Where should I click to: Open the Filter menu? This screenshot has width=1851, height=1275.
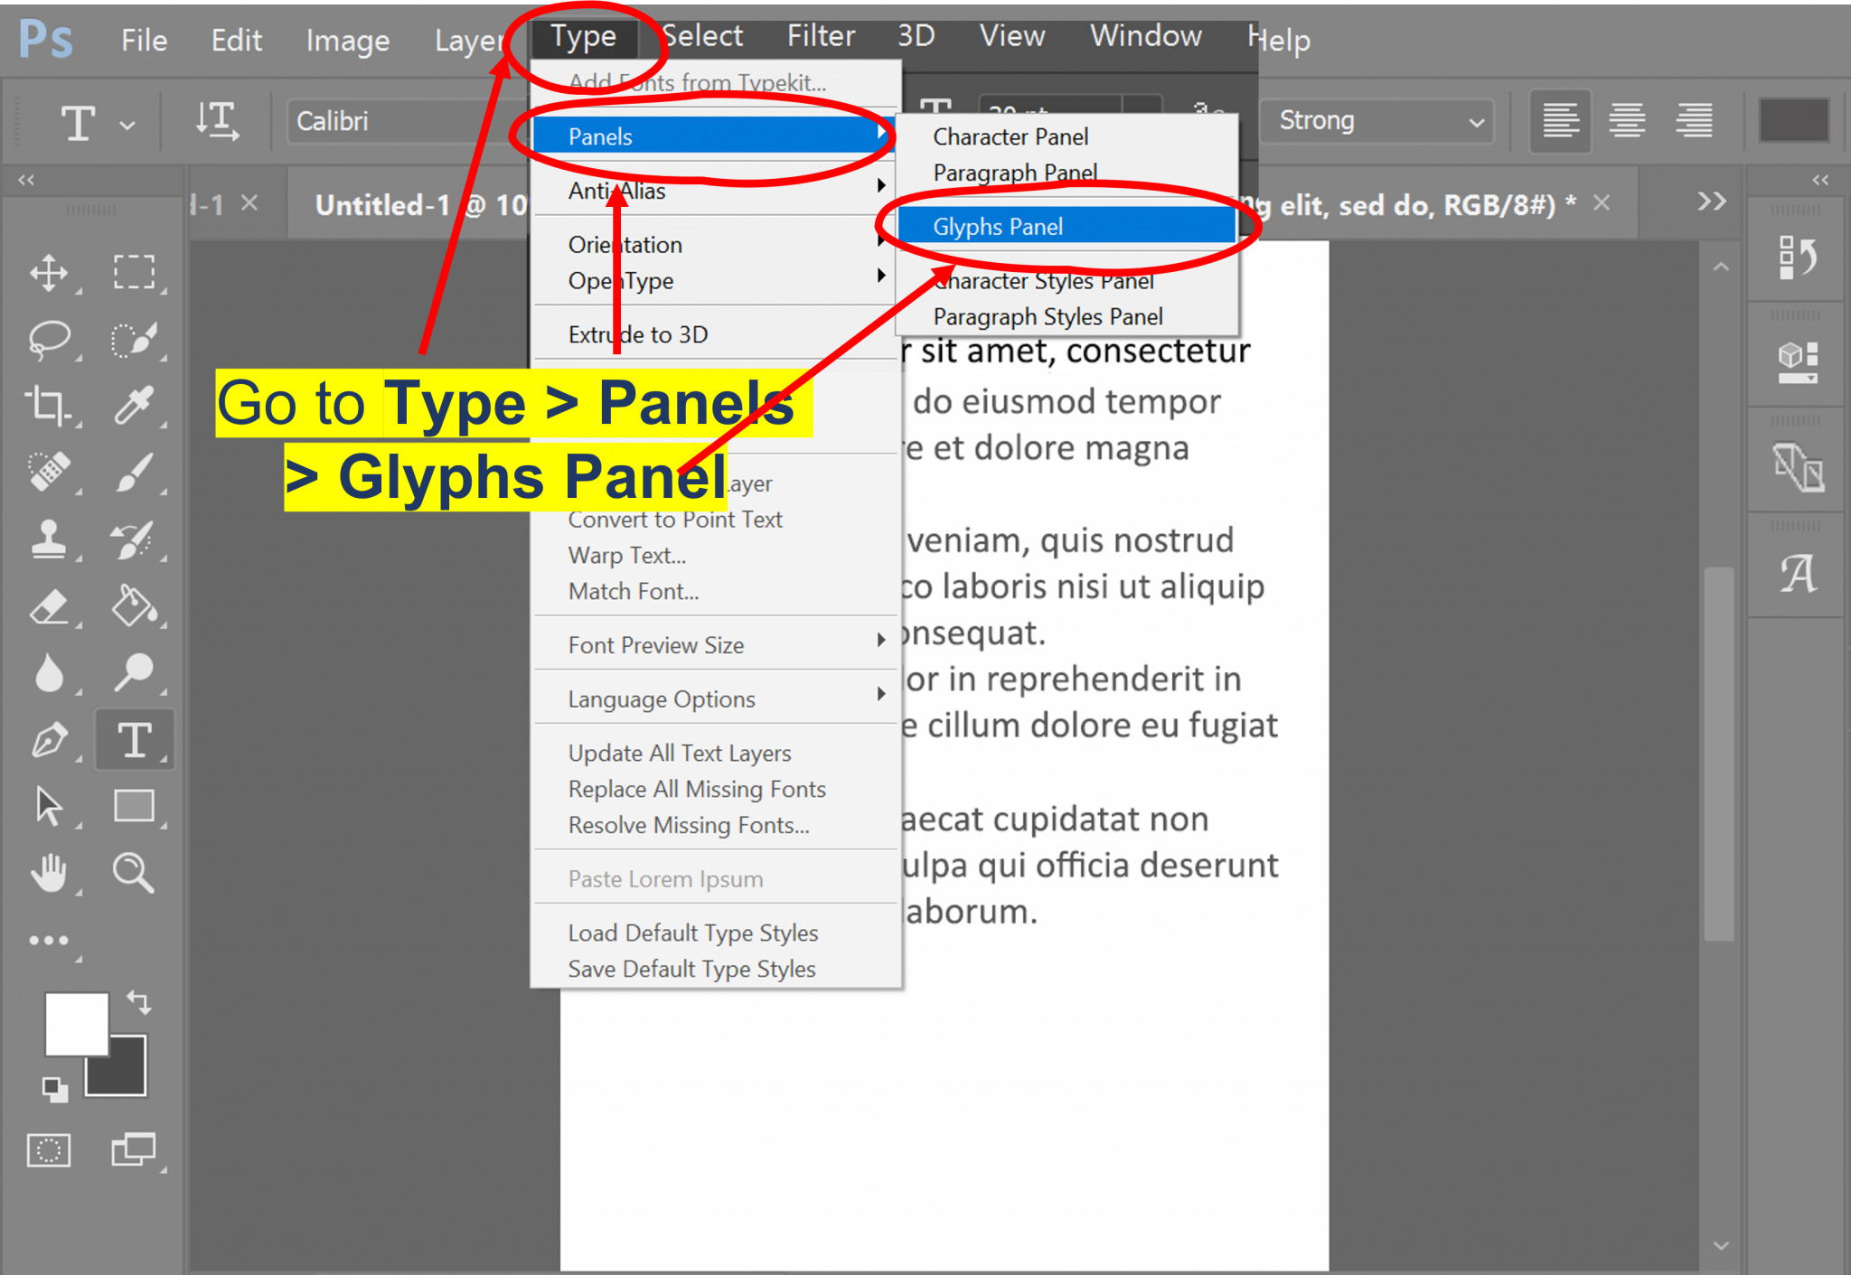pos(821,36)
